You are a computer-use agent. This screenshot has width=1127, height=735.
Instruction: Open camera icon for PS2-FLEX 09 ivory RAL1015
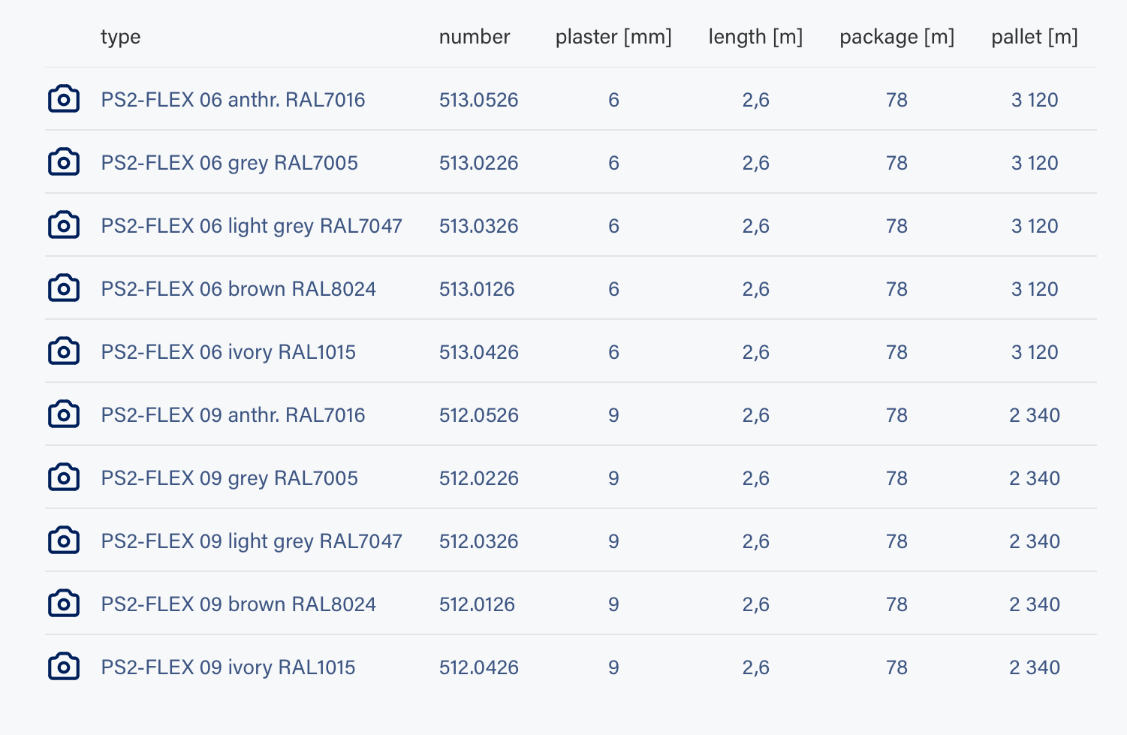point(64,667)
